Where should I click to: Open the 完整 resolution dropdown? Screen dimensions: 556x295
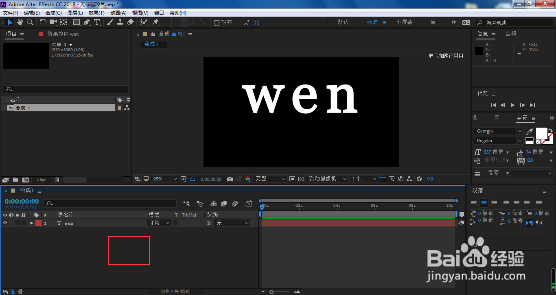click(270, 179)
